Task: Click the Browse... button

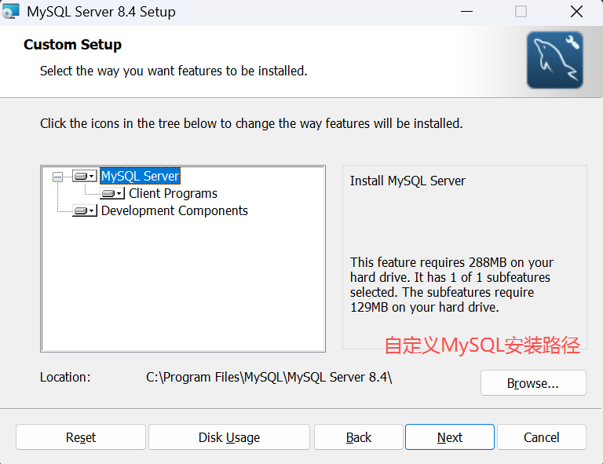Action: (533, 383)
